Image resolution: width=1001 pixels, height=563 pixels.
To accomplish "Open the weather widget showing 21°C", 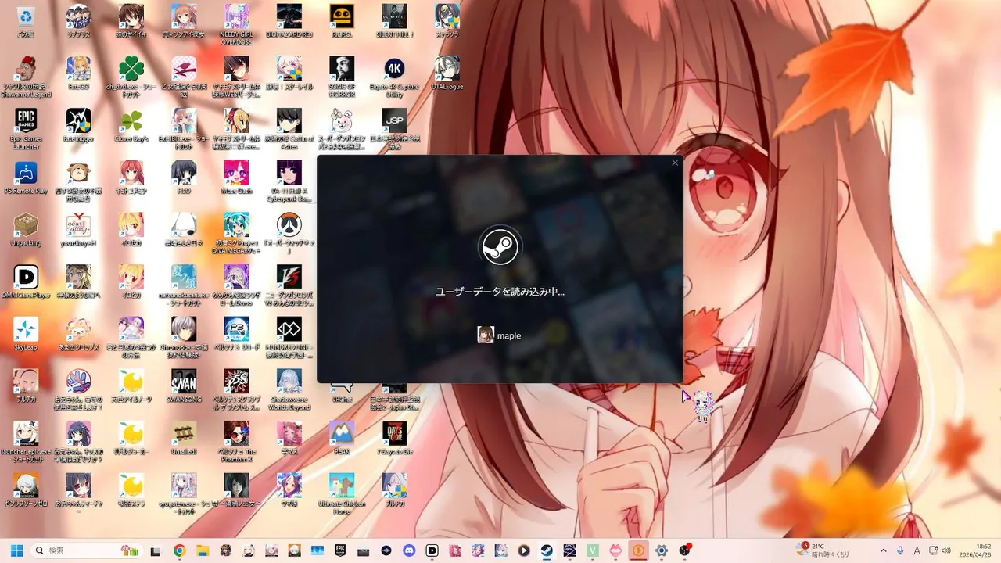I will coord(823,550).
